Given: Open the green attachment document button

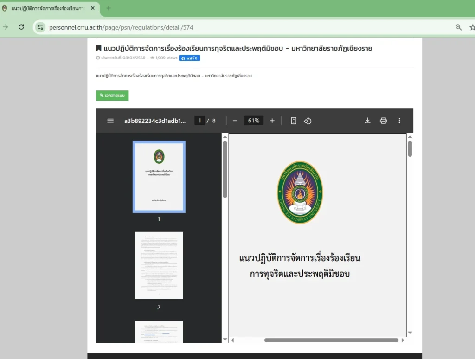Looking at the screenshot, I should (112, 96).
